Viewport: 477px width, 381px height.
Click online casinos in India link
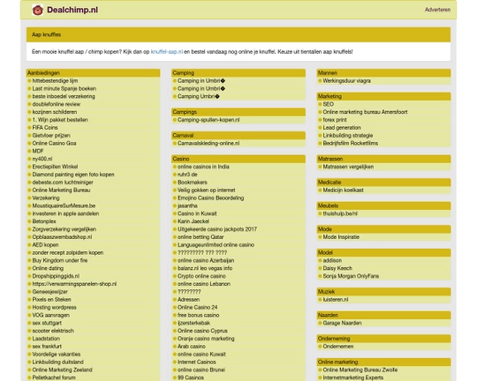point(203,167)
